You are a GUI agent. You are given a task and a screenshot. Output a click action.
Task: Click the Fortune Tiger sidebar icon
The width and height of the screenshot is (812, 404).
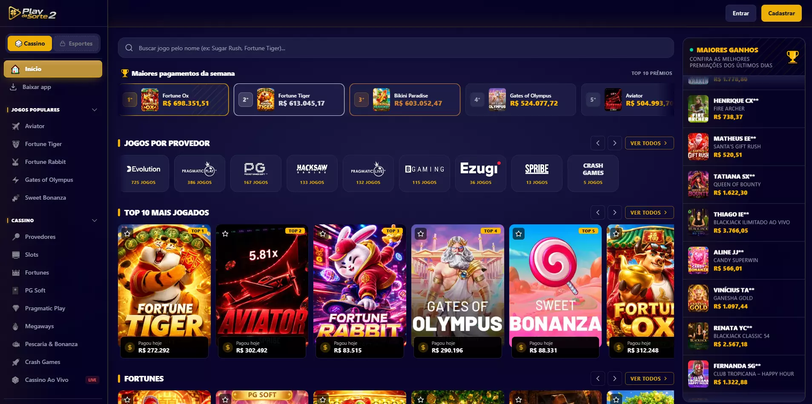point(16,144)
